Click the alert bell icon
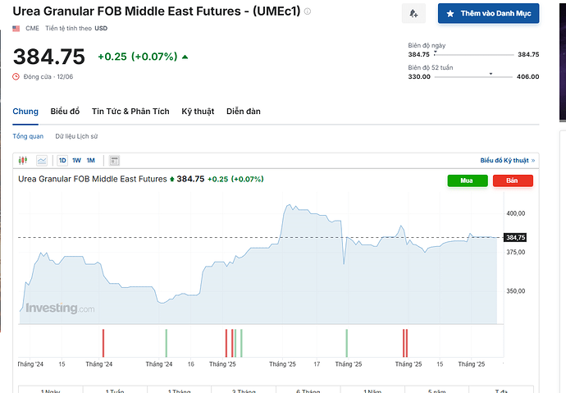The height and width of the screenshot is (393, 566). 413,14
